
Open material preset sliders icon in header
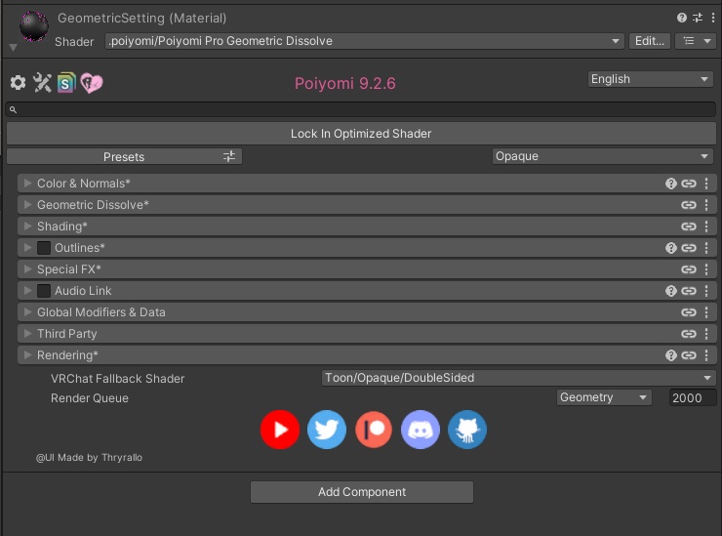(698, 18)
